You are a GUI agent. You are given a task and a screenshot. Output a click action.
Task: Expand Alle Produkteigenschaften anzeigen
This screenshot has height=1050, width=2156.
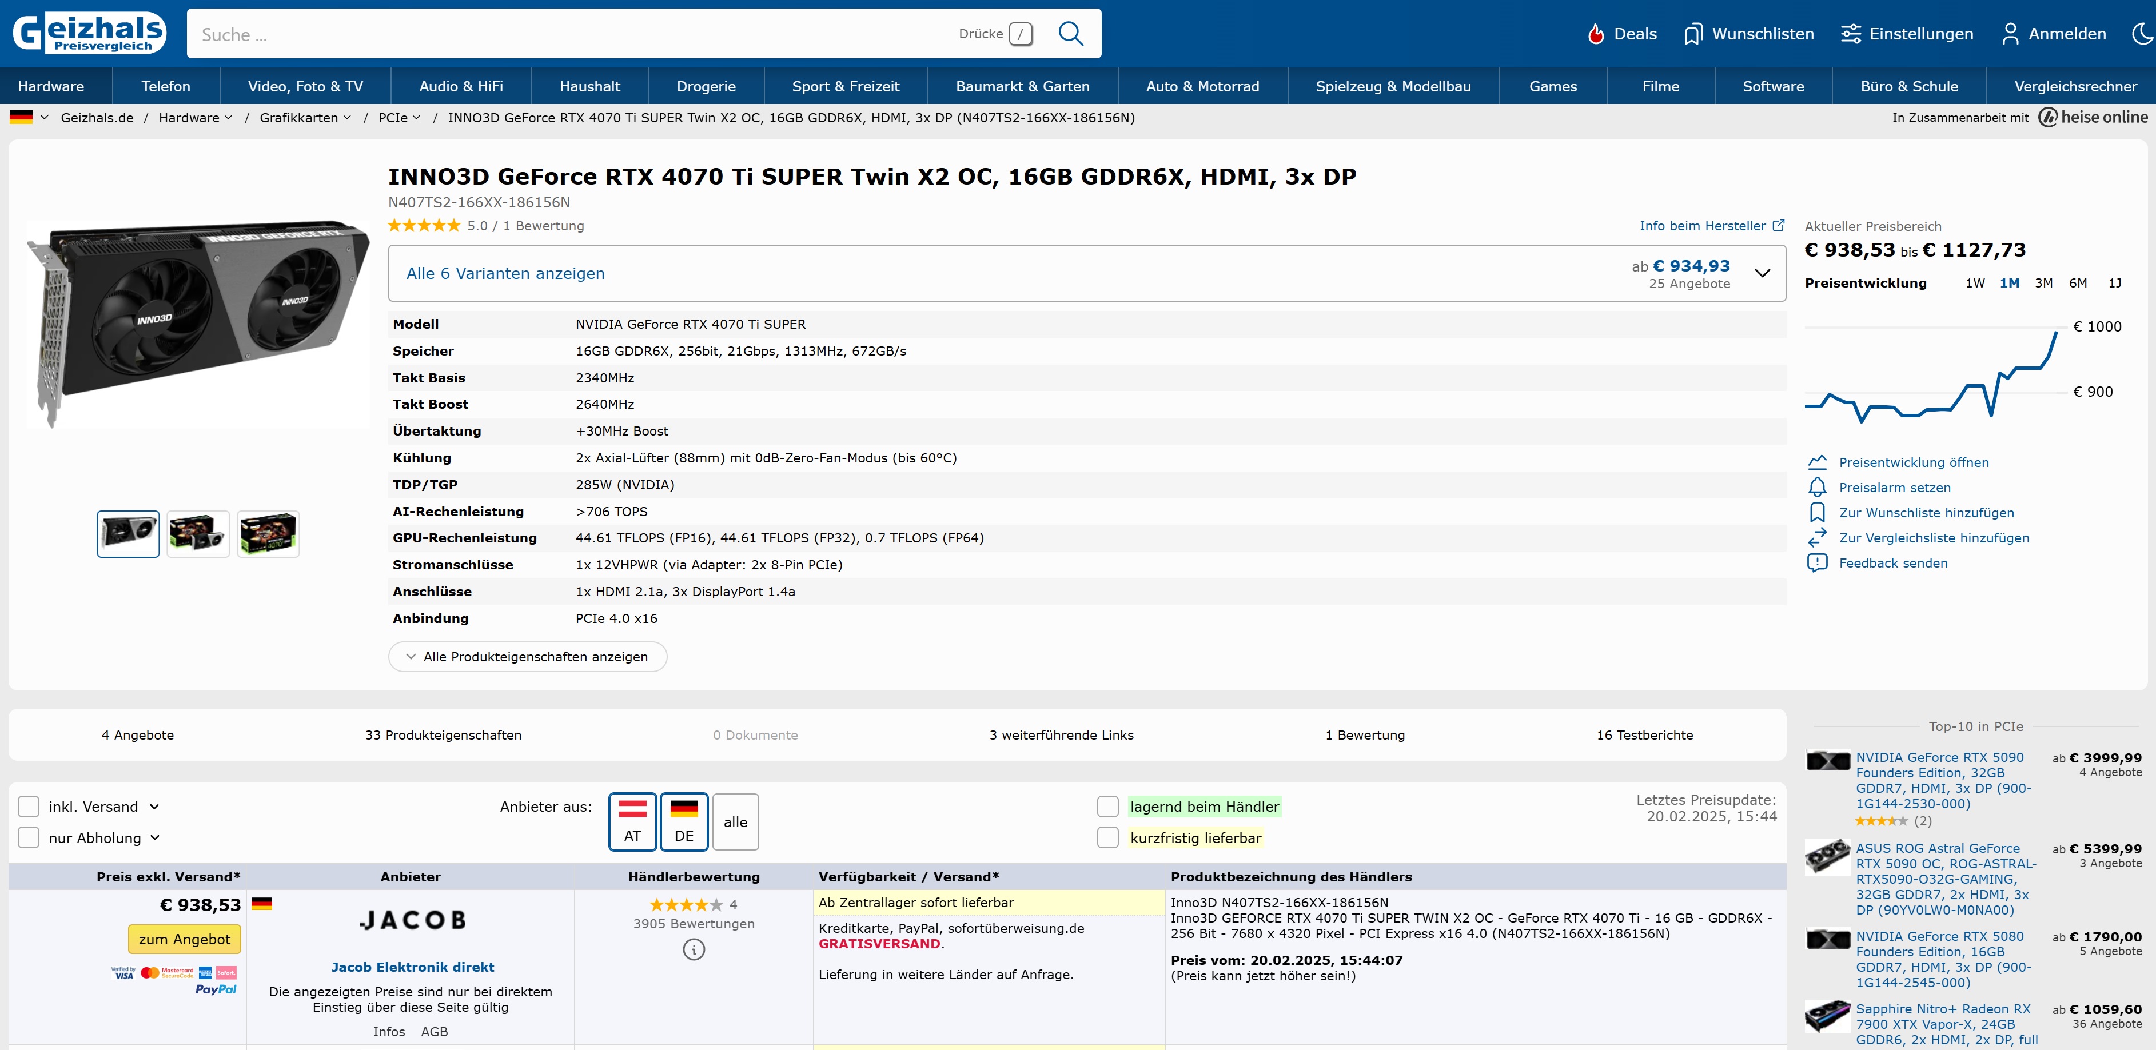tap(527, 657)
